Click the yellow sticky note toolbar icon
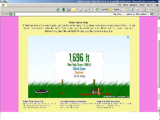Image resolution: width=160 pixels, height=120 pixels. [74, 10]
